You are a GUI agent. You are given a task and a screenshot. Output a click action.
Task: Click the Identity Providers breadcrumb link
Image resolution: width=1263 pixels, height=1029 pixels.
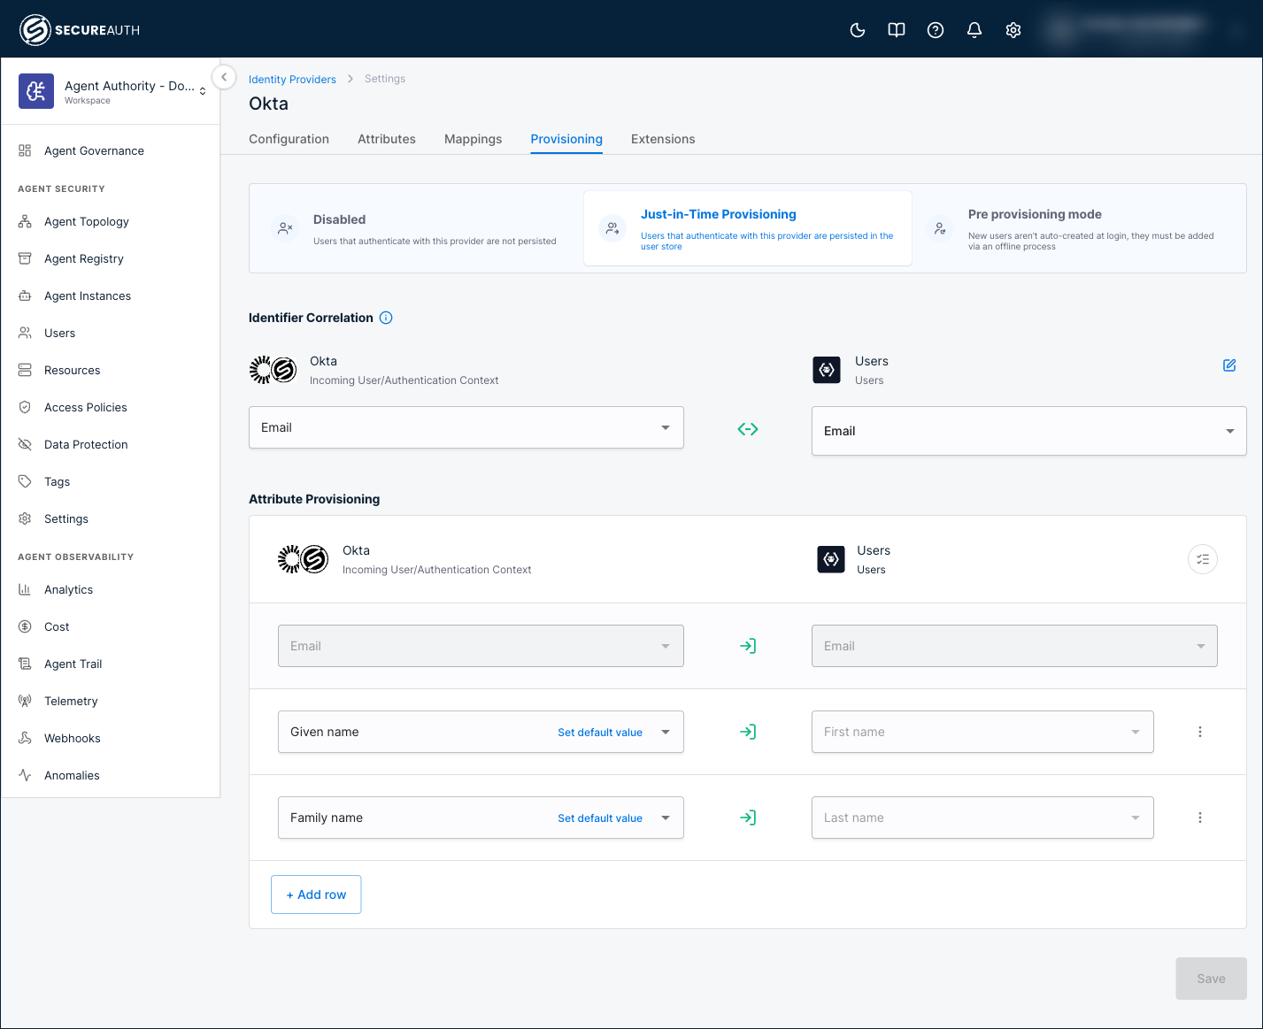click(292, 80)
